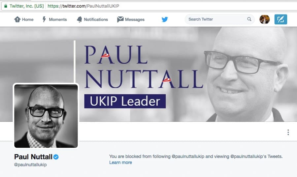
Task: Click the compose Tweet feather button
Action: (x=281, y=19)
